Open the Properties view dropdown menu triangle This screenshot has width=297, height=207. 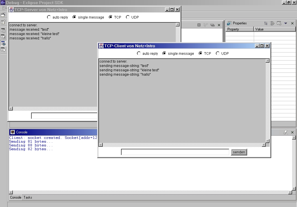click(286, 23)
